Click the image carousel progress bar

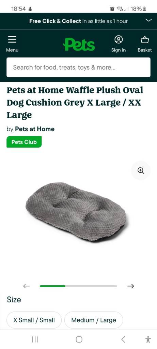pyautogui.click(x=78, y=286)
